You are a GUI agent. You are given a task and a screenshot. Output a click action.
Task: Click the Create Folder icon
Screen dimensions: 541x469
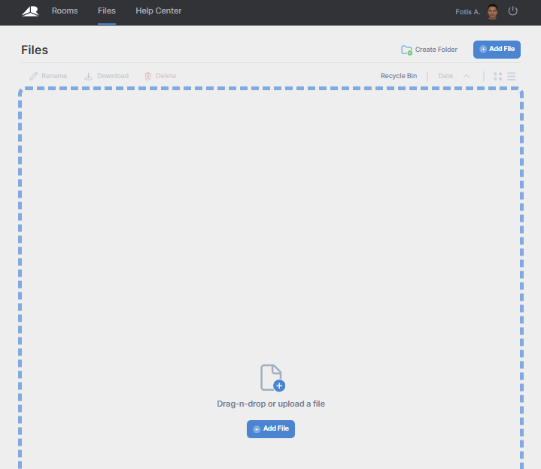(406, 50)
